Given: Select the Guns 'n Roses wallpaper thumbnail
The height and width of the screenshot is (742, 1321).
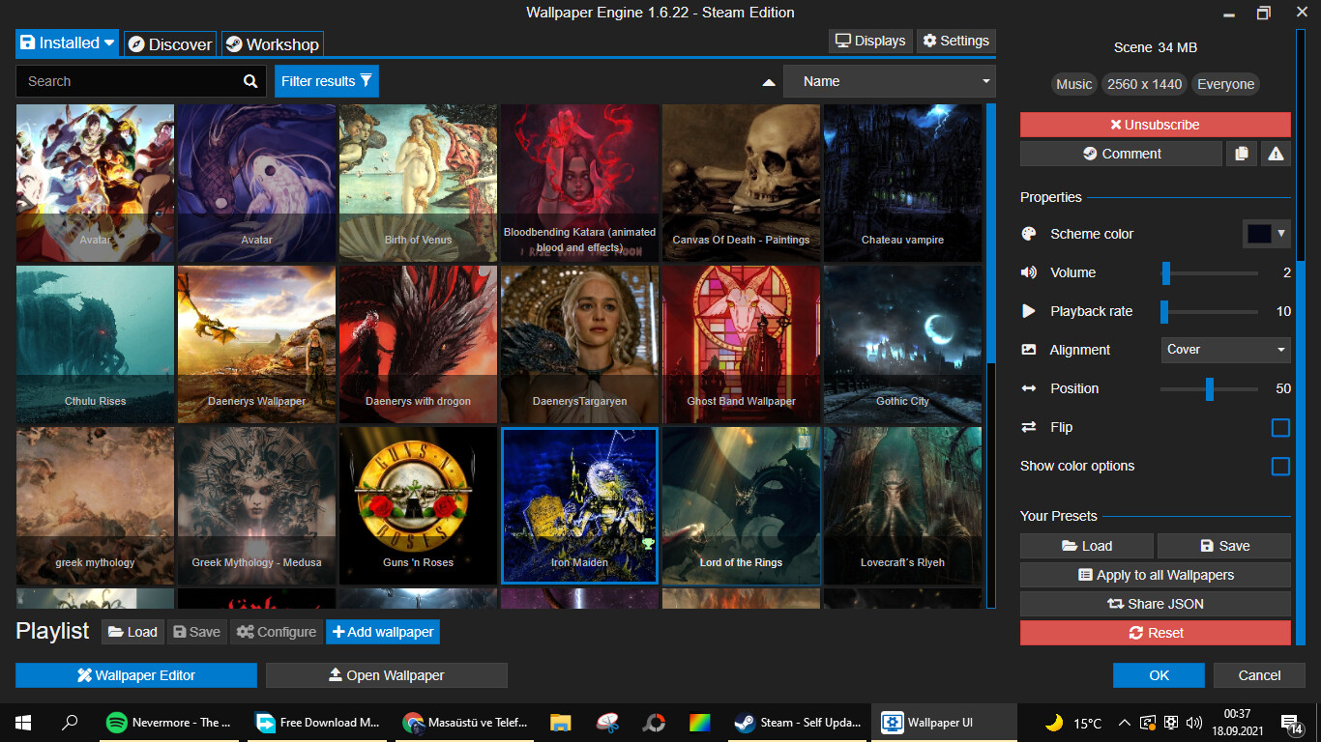Looking at the screenshot, I should pos(418,505).
